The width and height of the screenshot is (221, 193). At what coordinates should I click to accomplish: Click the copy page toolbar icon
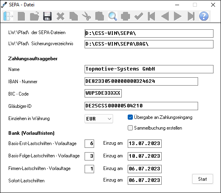(74, 16)
